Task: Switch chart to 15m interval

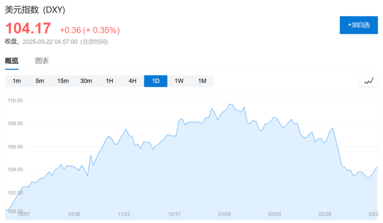Action: [x=63, y=81]
